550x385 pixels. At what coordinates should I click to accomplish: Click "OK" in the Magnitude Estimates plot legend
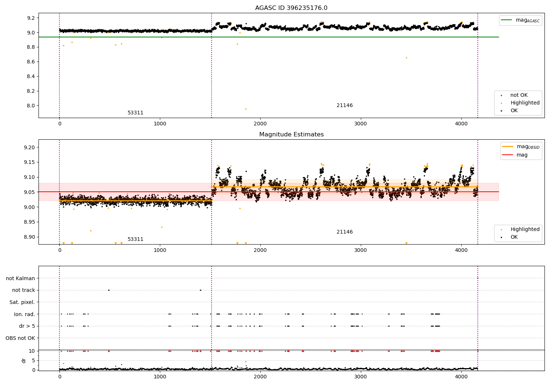pyautogui.click(x=514, y=237)
